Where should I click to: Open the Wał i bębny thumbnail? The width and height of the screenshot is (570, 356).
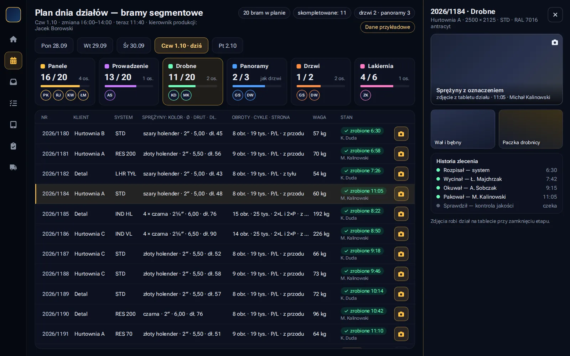click(x=463, y=129)
